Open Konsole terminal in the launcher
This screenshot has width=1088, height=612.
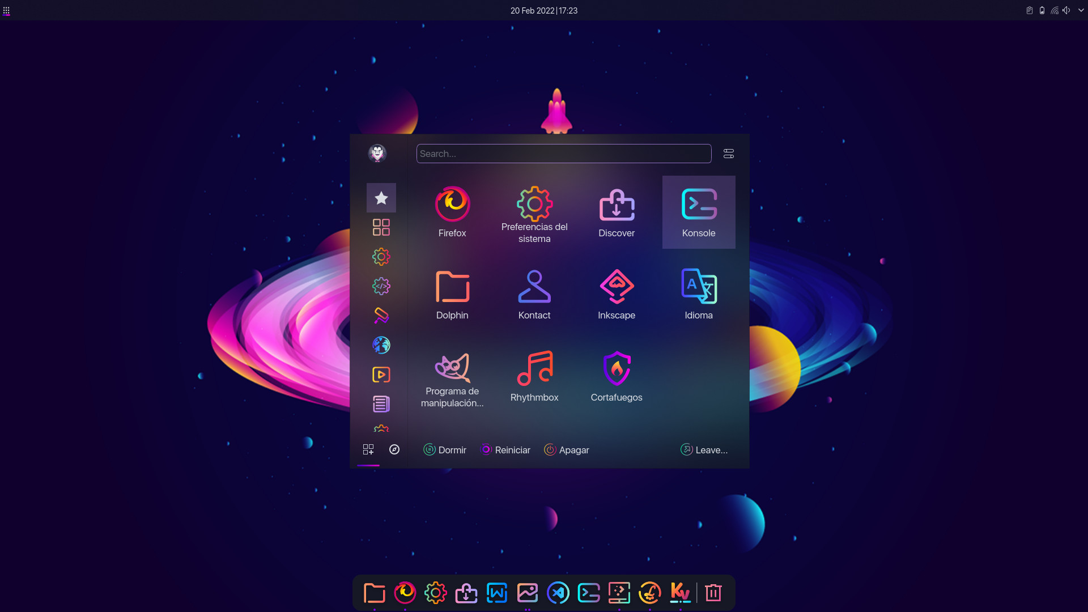pos(699,211)
